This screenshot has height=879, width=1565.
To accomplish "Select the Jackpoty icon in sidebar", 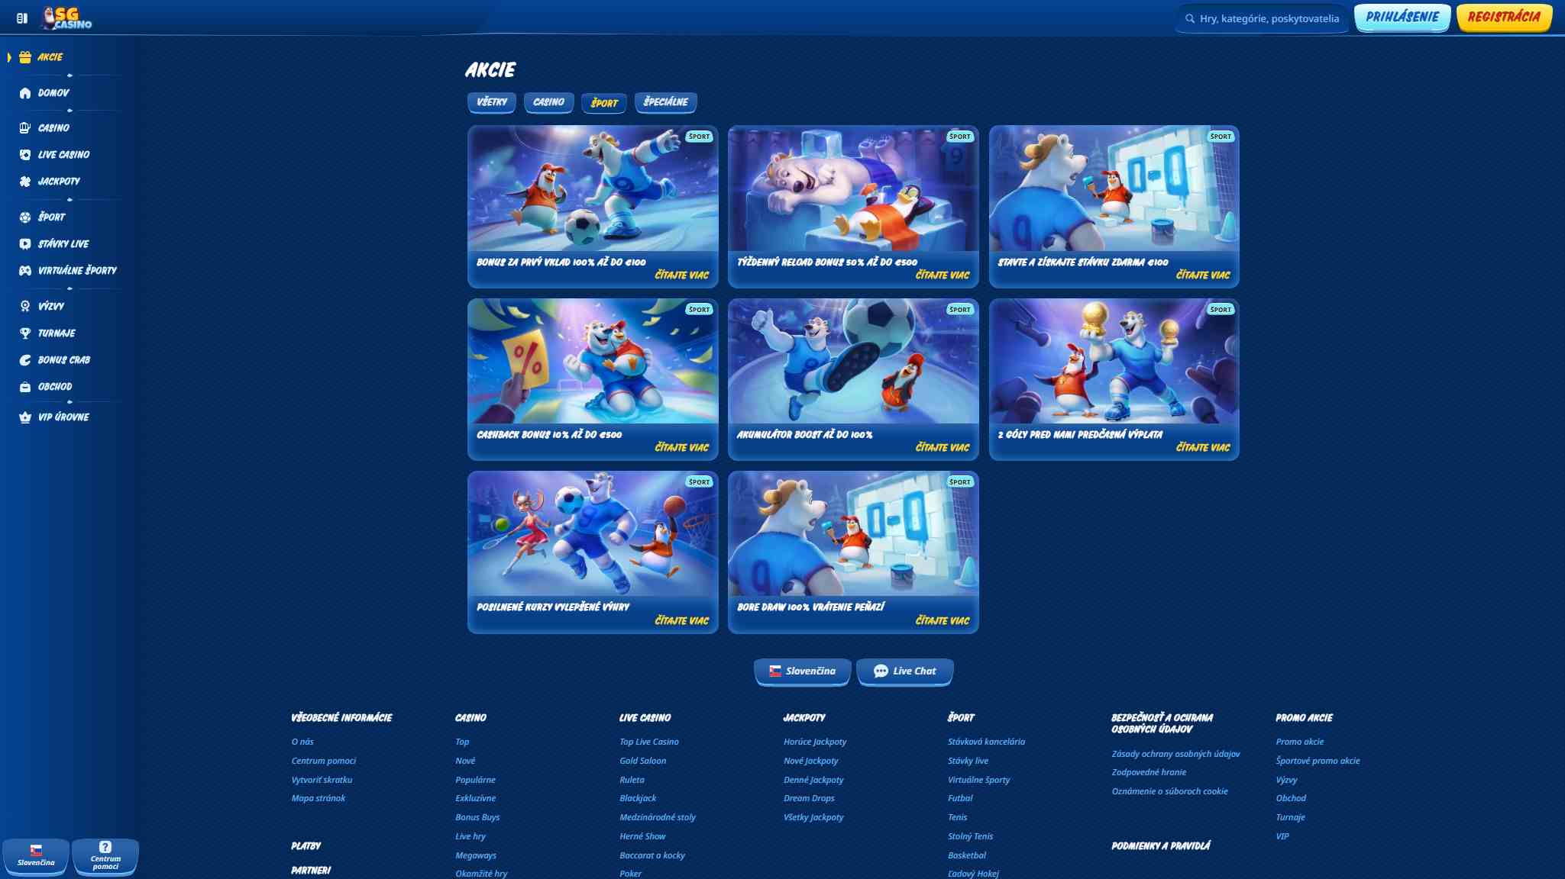I will click(25, 181).
